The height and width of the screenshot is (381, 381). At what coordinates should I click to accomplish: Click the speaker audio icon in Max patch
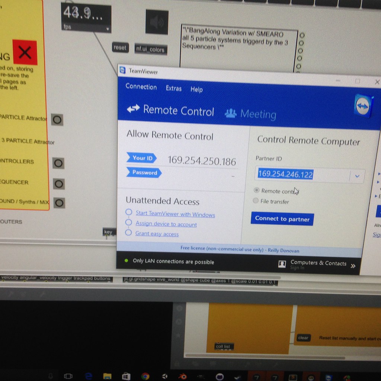pyautogui.click(x=157, y=22)
